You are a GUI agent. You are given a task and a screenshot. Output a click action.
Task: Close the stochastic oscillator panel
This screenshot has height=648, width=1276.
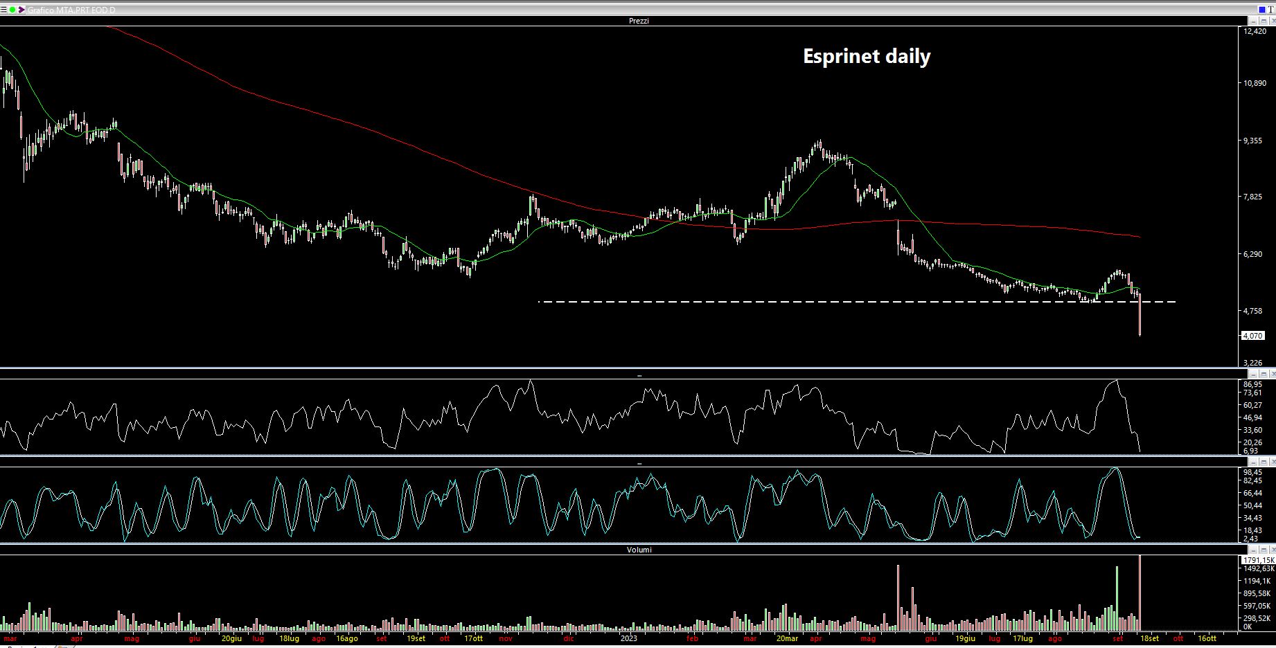click(x=1273, y=462)
